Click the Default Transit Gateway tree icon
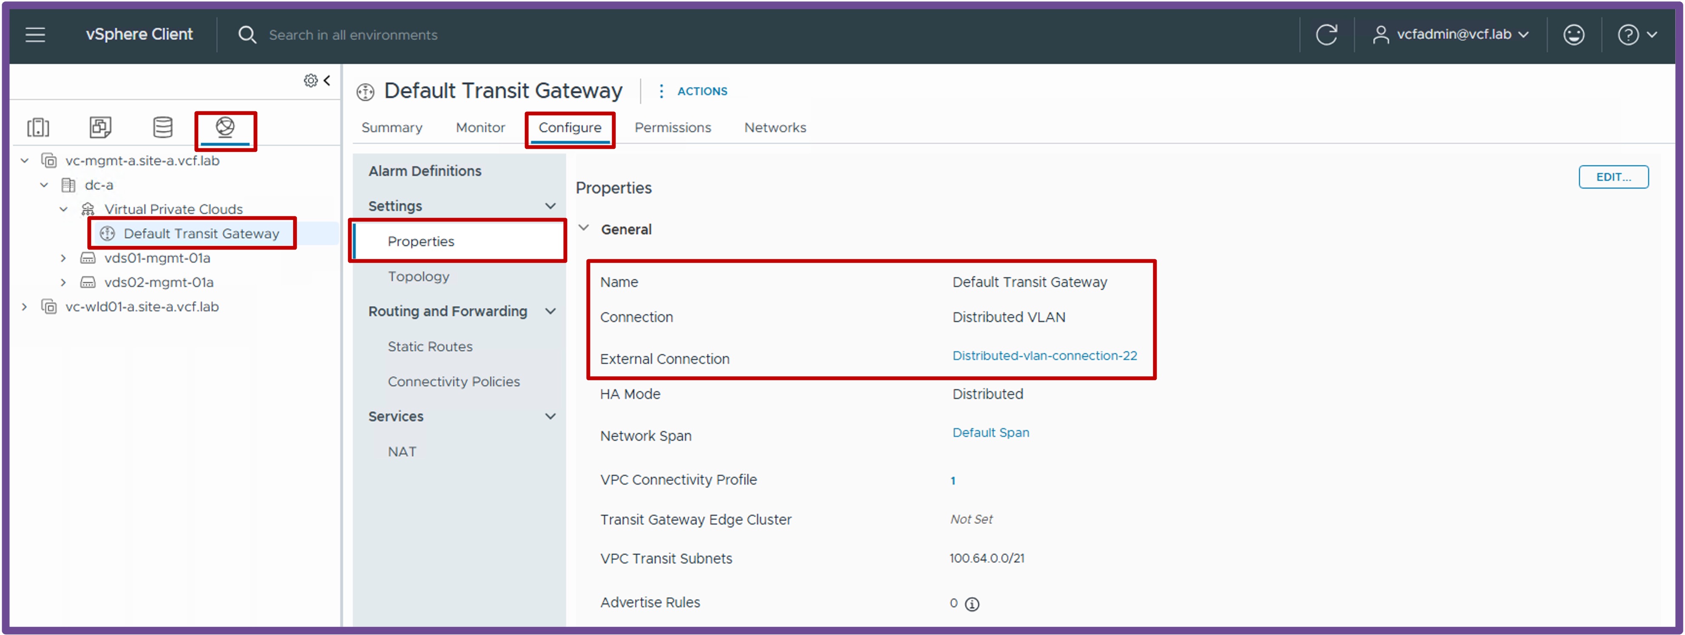The image size is (1685, 635). click(107, 233)
